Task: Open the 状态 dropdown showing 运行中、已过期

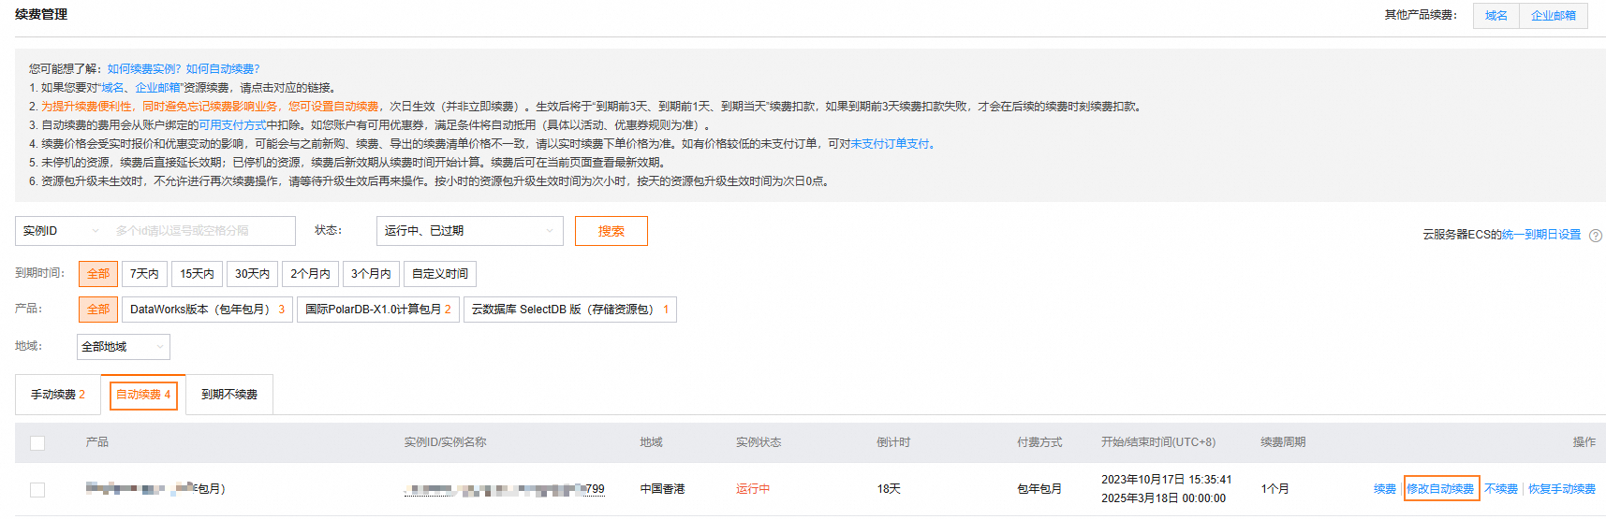Action: click(x=469, y=231)
